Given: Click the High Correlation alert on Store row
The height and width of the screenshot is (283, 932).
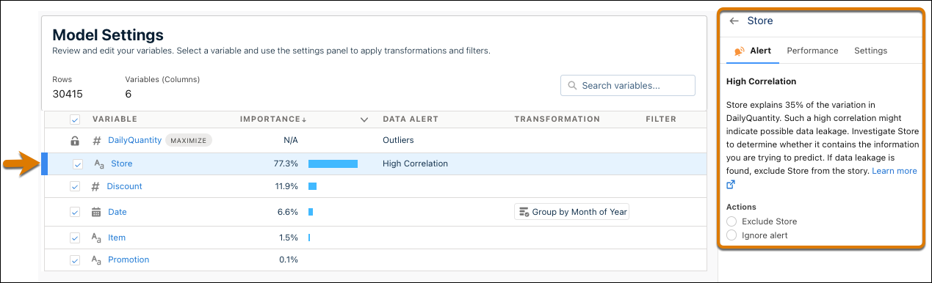Looking at the screenshot, I should [x=415, y=164].
